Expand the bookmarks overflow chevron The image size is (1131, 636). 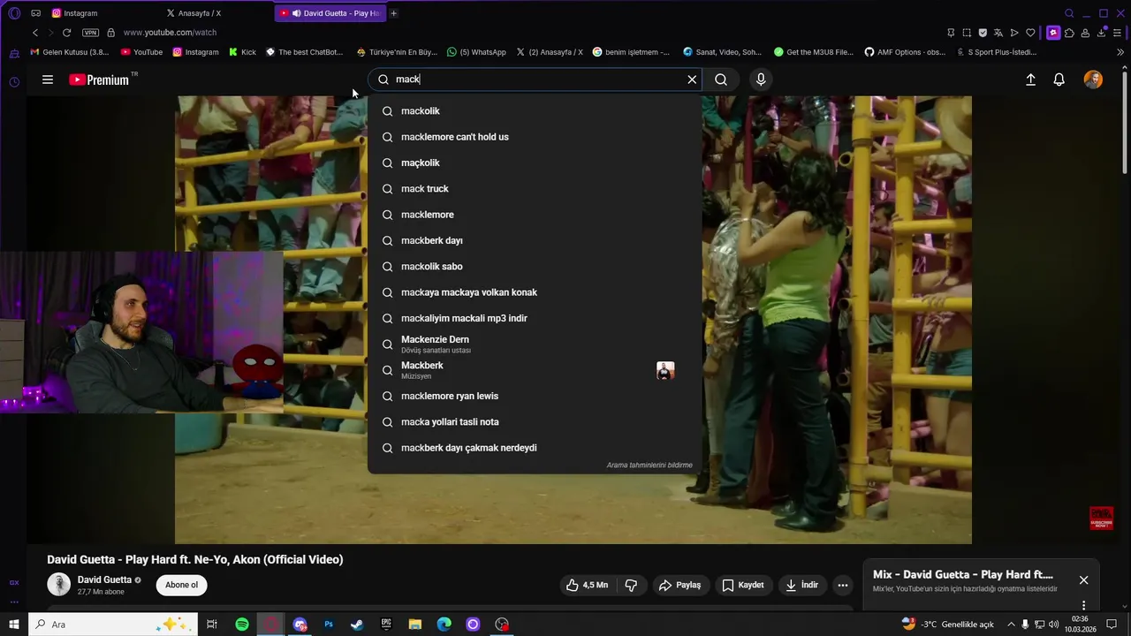[x=1120, y=52]
